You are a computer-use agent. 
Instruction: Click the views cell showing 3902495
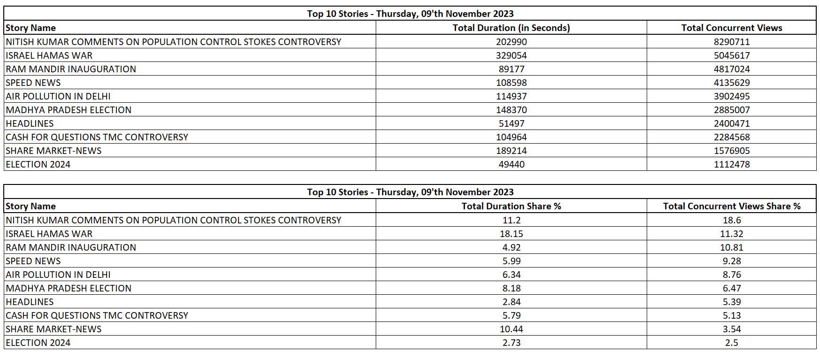coord(731,96)
